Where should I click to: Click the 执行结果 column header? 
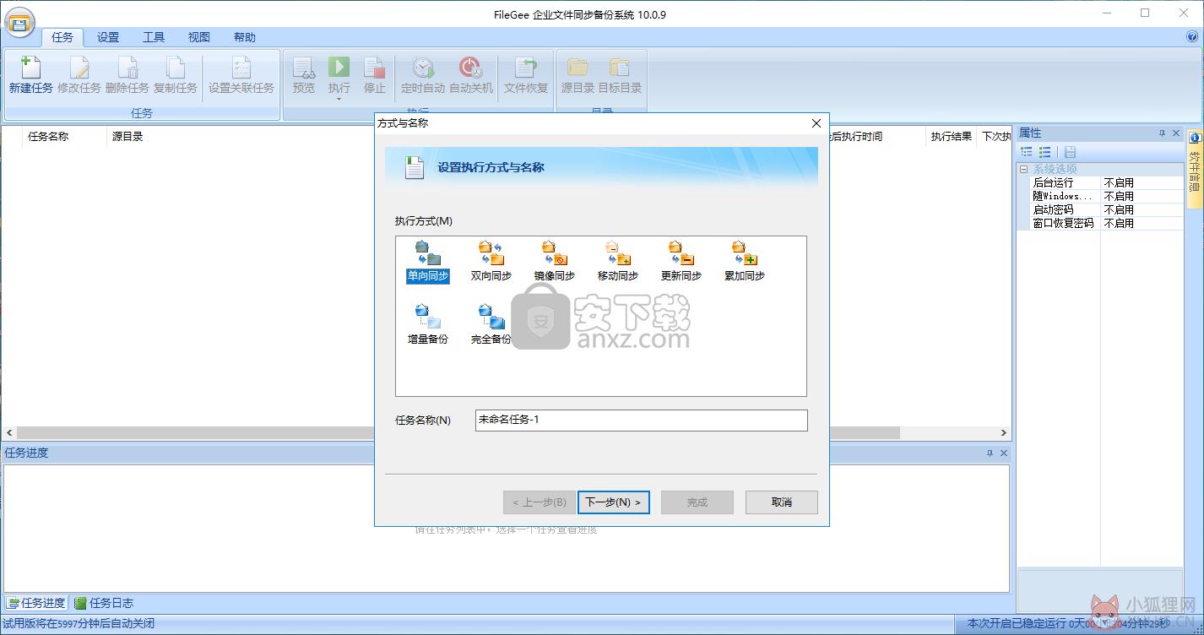point(952,136)
